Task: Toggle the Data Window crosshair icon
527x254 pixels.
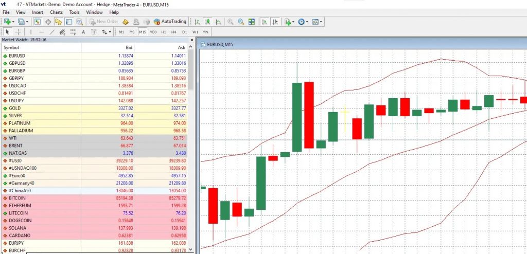Action: coord(48,22)
